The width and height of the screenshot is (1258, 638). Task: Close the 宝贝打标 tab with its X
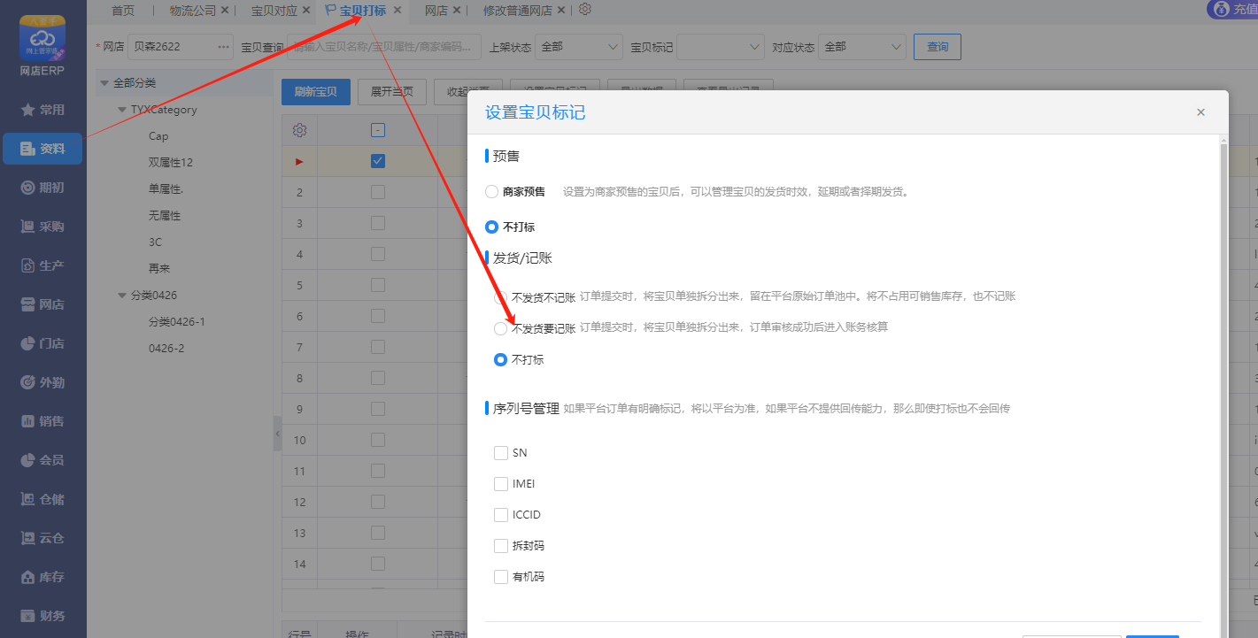point(397,11)
